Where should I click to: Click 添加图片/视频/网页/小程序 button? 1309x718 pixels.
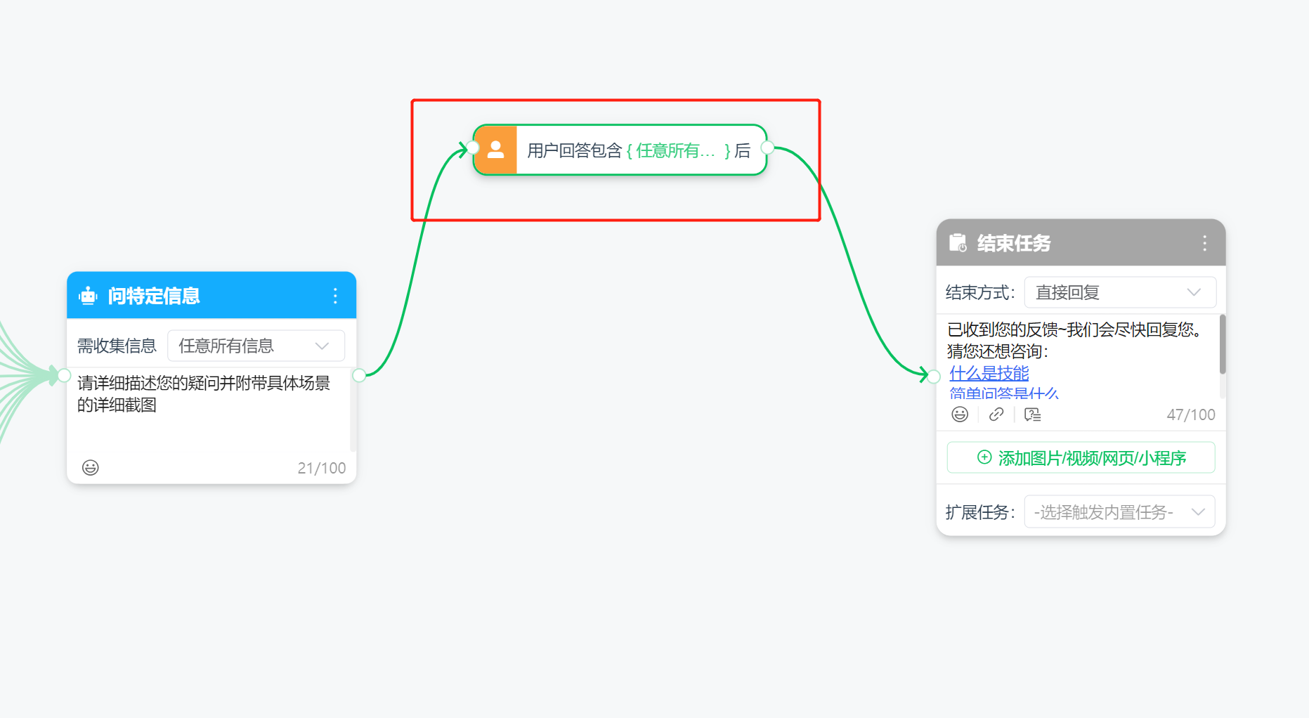(x=1081, y=458)
